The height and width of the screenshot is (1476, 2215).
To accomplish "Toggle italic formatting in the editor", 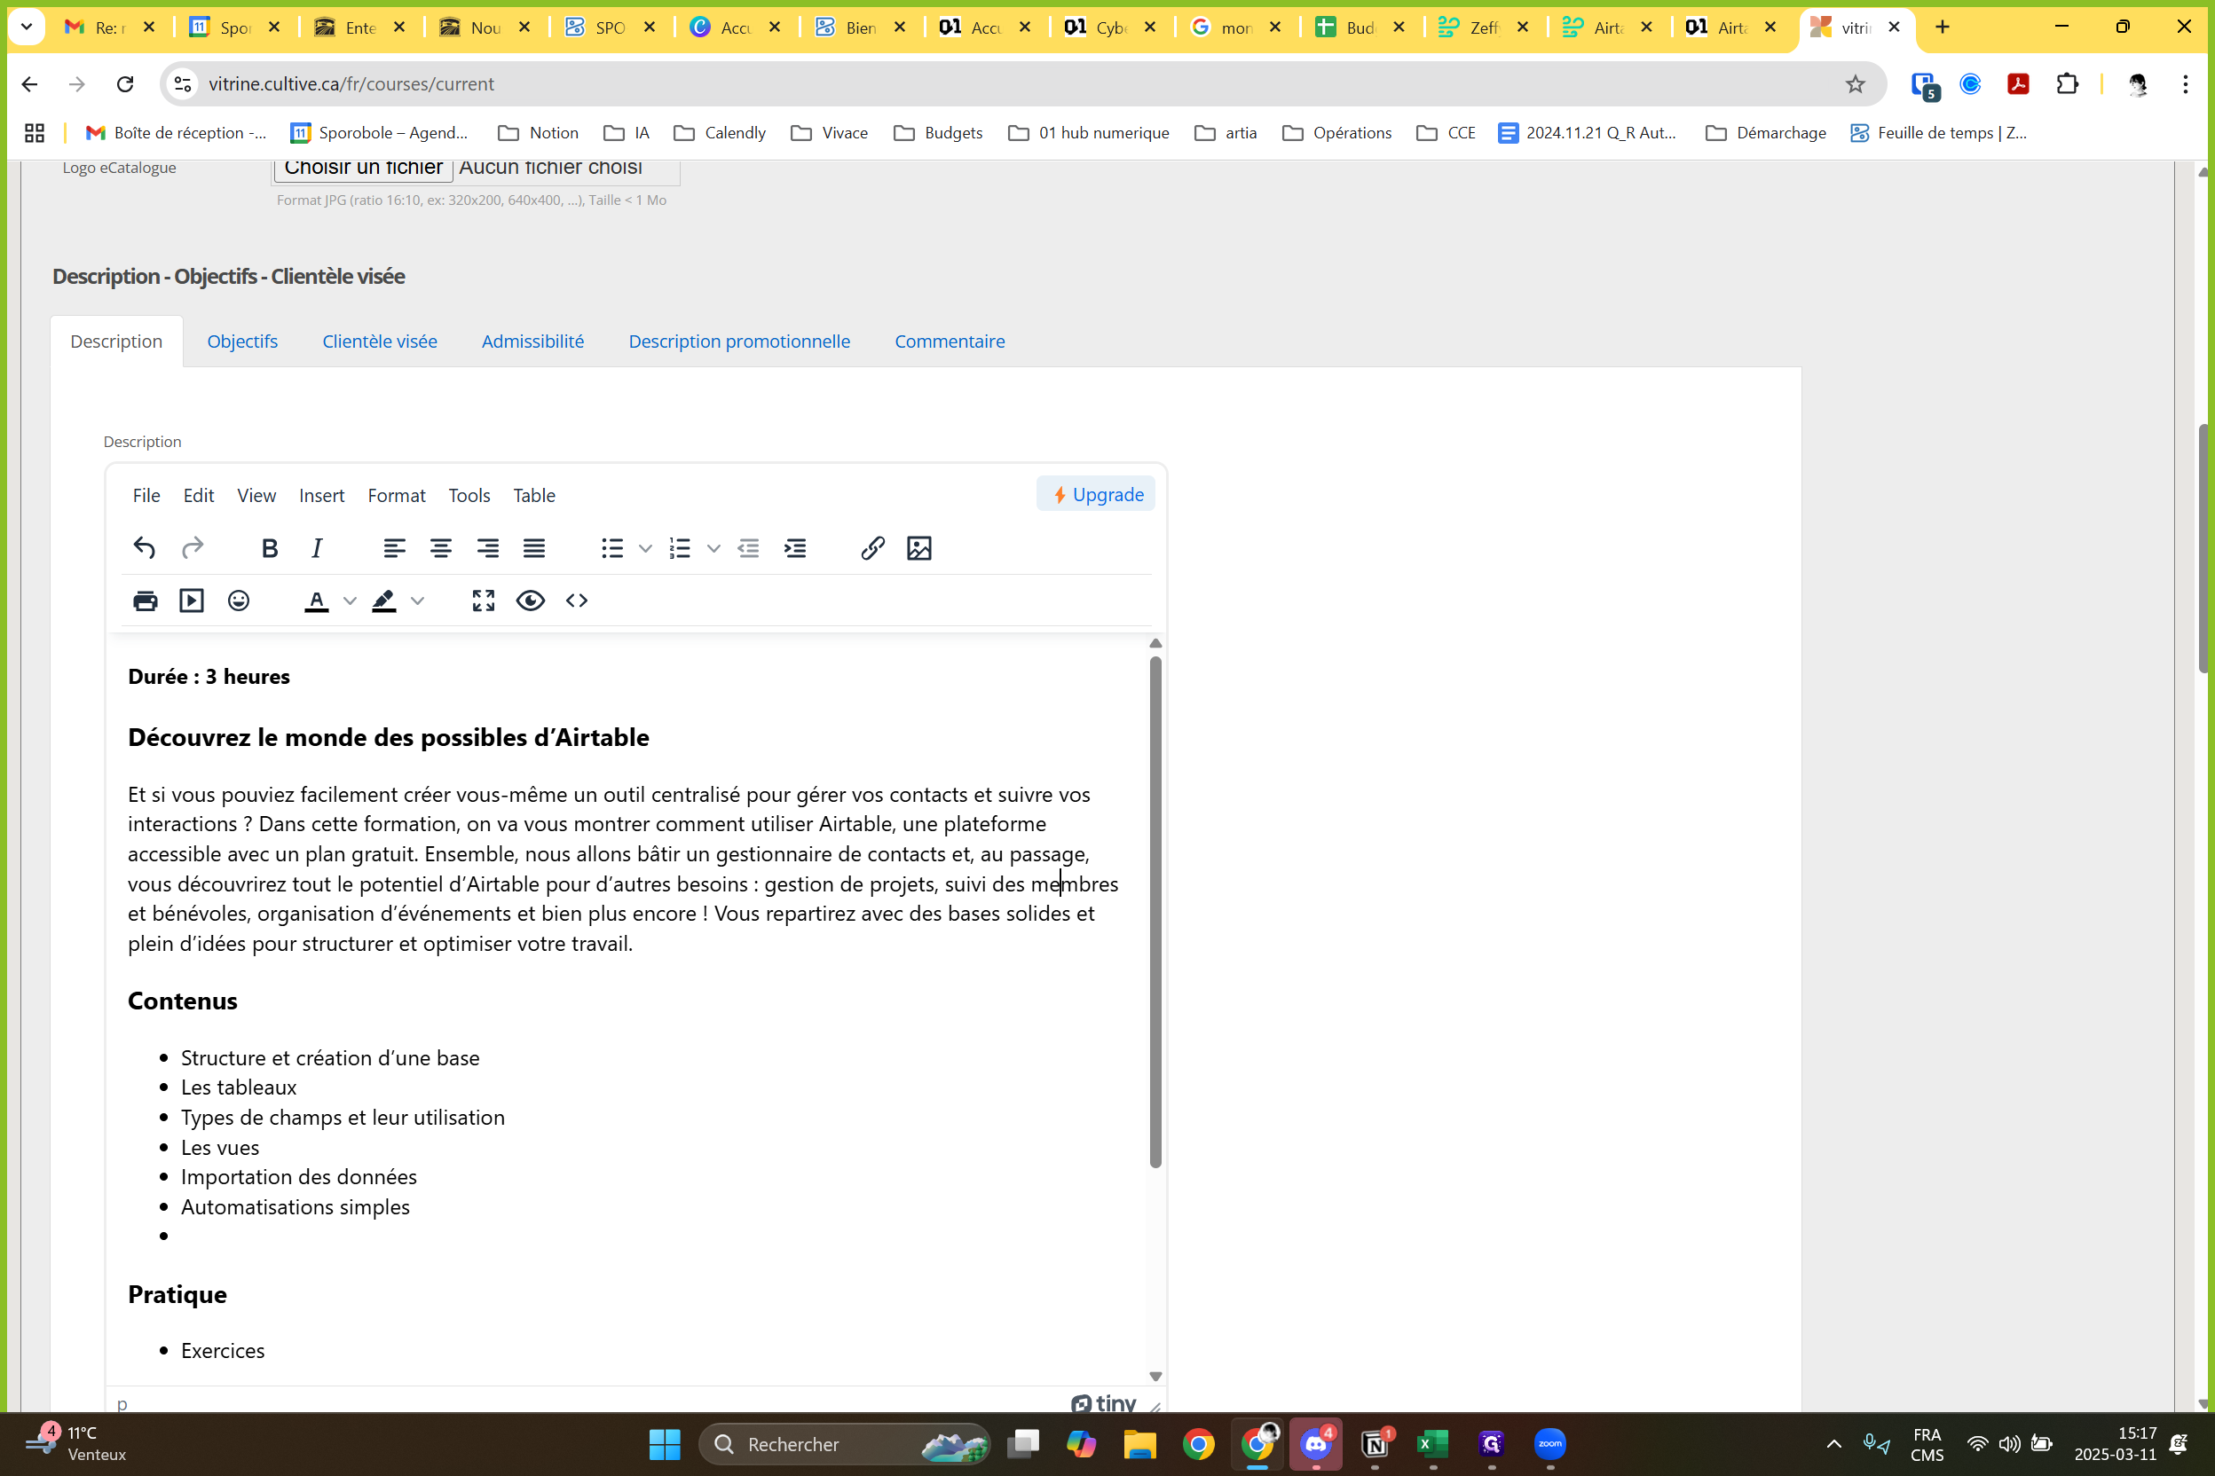I will tap(318, 548).
